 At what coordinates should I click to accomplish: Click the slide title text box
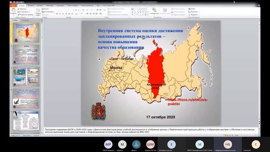click(x=140, y=39)
